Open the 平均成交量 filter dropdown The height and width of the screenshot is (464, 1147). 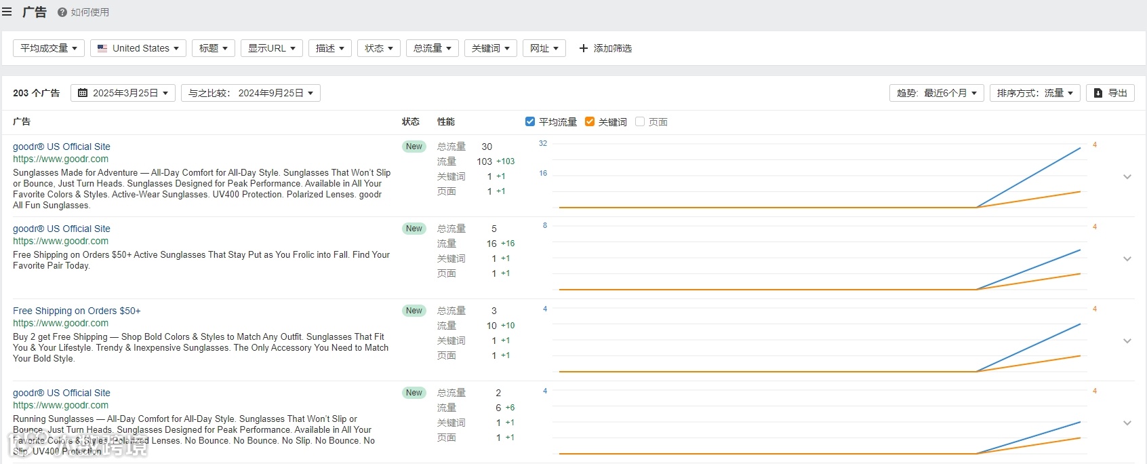(48, 48)
